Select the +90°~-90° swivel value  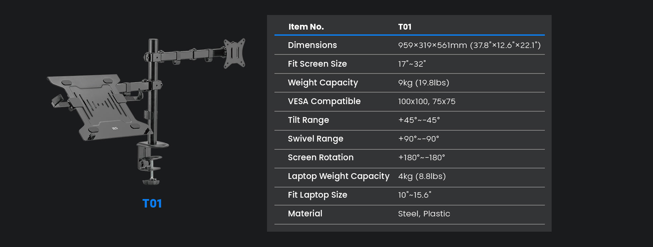click(x=418, y=139)
